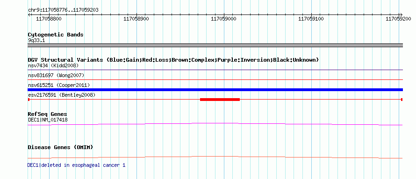Viewport: 416px width, 179px height.
Task: Select the red nsv831697 loss line
Action: coord(215,79)
